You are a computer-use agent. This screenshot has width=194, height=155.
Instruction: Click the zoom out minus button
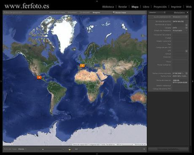coord(40,150)
